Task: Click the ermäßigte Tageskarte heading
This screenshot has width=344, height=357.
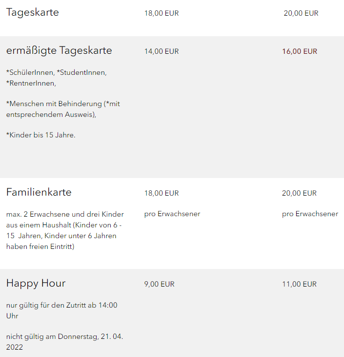Action: pyautogui.click(x=59, y=51)
